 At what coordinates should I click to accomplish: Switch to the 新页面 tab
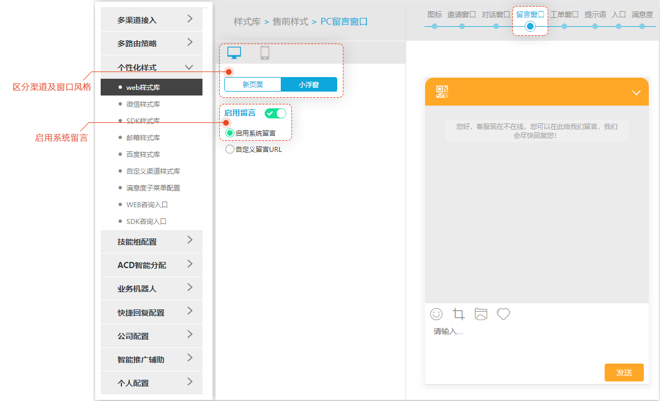point(253,85)
